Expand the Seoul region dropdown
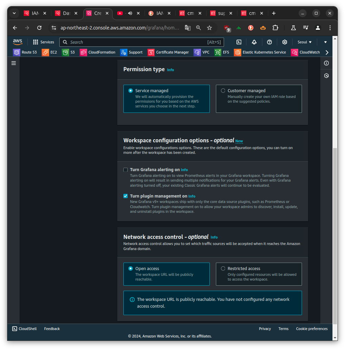 click(304, 42)
